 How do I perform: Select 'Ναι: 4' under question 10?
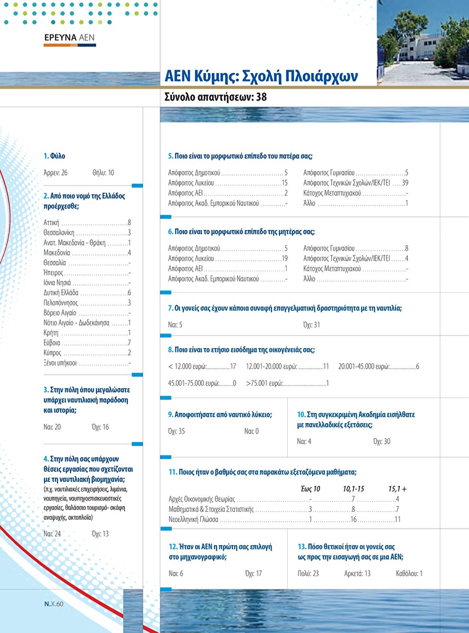[x=304, y=441]
